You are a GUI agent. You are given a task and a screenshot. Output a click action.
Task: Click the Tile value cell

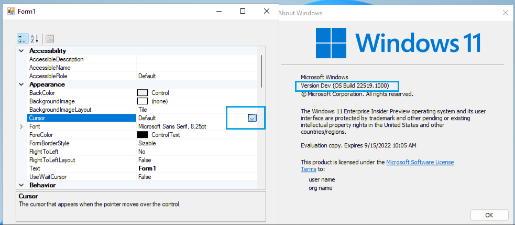click(x=197, y=110)
